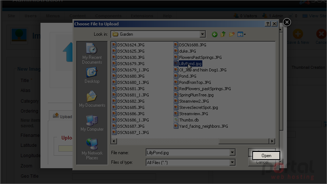
Task: Open Extensions menu in Joomla admin
Action: click(x=142, y=16)
